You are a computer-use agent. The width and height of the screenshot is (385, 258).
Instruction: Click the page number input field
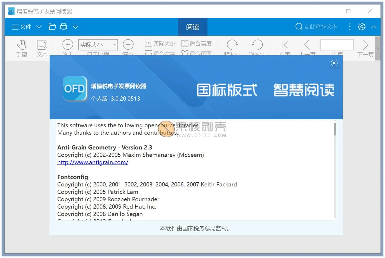[x=336, y=45]
